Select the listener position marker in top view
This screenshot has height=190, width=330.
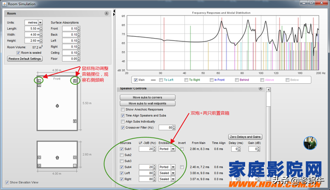coord(57,106)
